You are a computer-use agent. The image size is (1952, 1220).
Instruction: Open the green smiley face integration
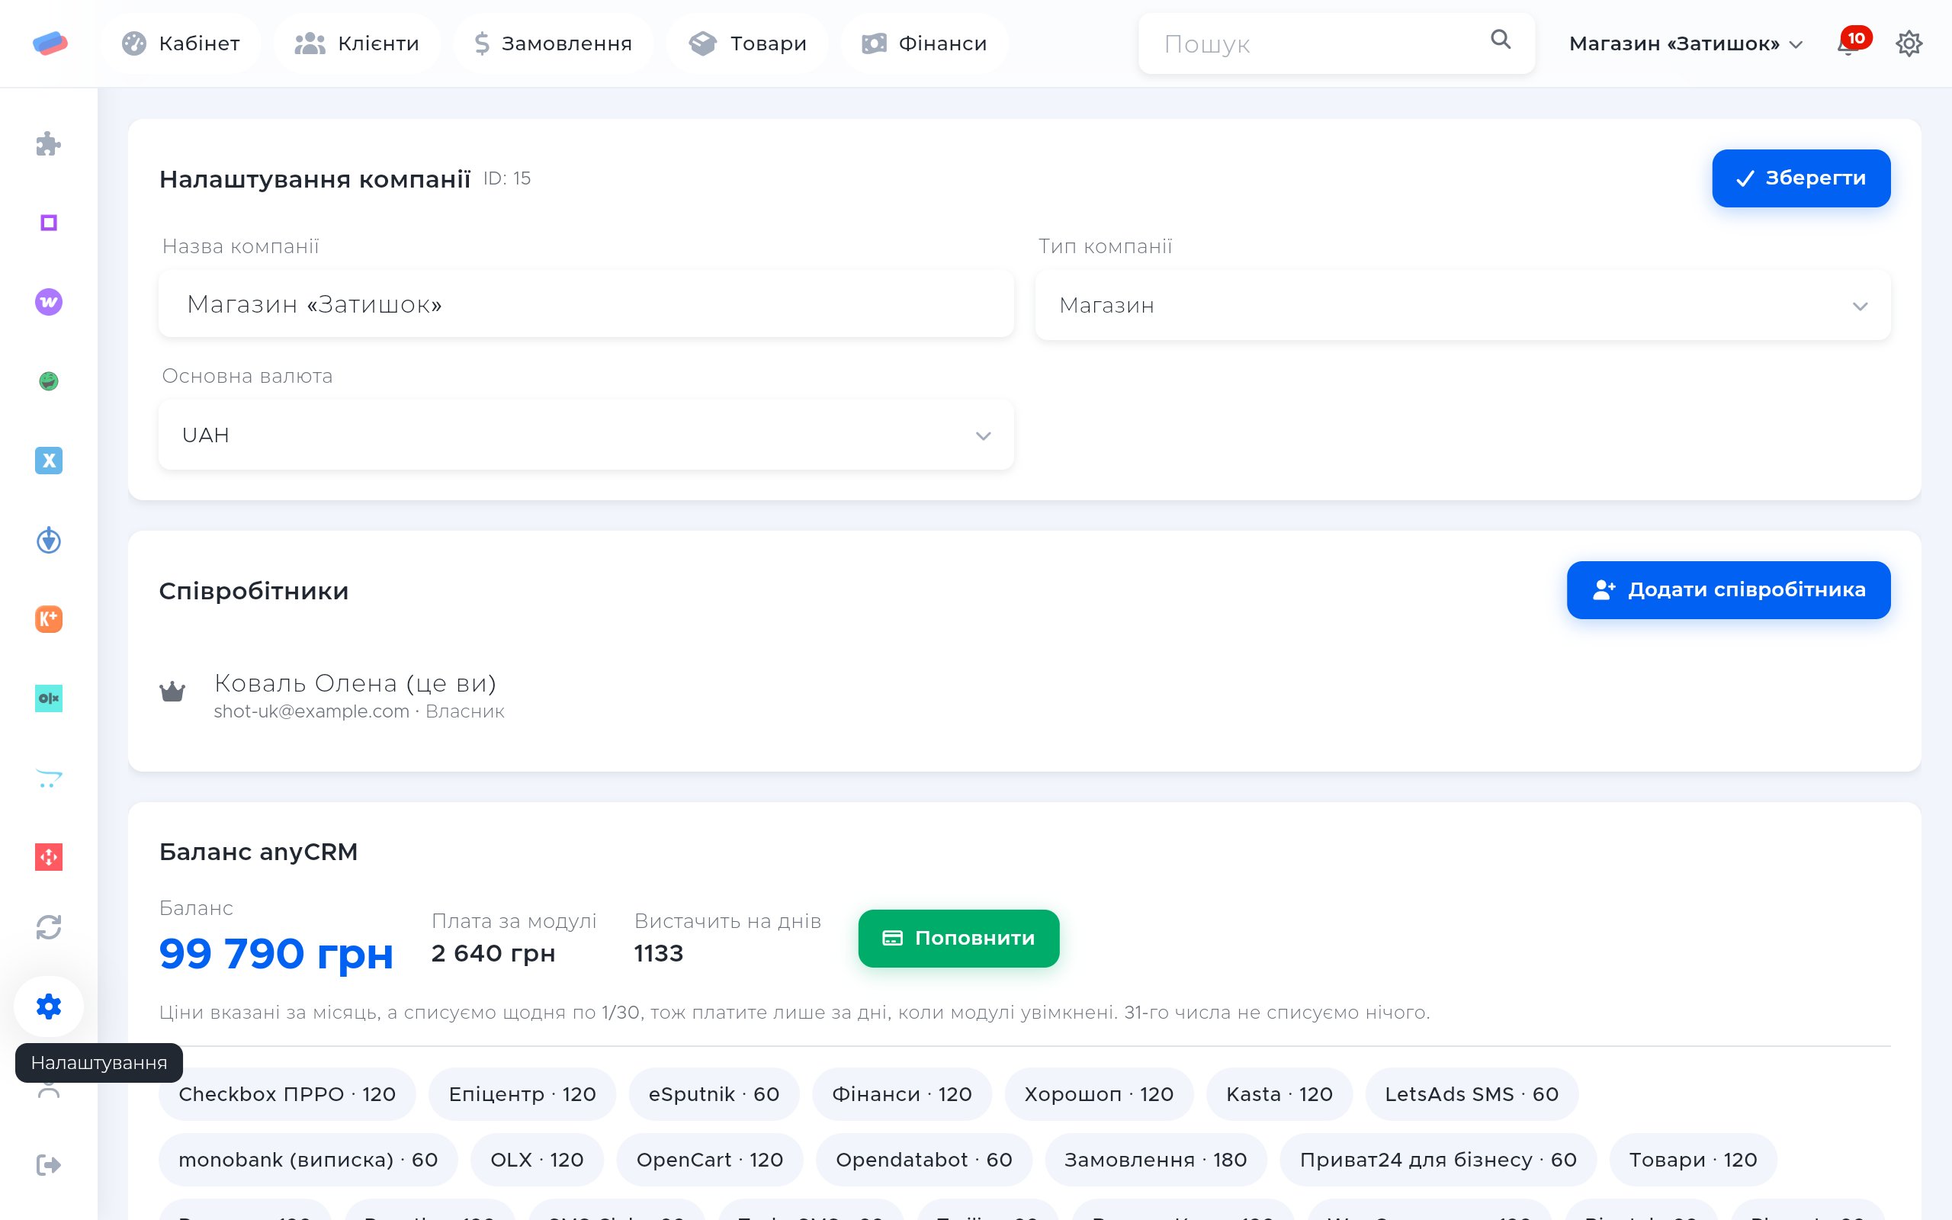tap(48, 380)
